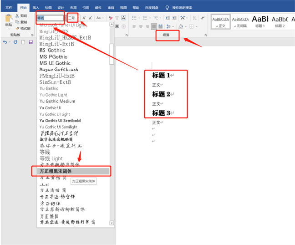Screen dimensions: 295x245
Task: Click the Clear Formatting eraser icon
Action: (x=111, y=18)
